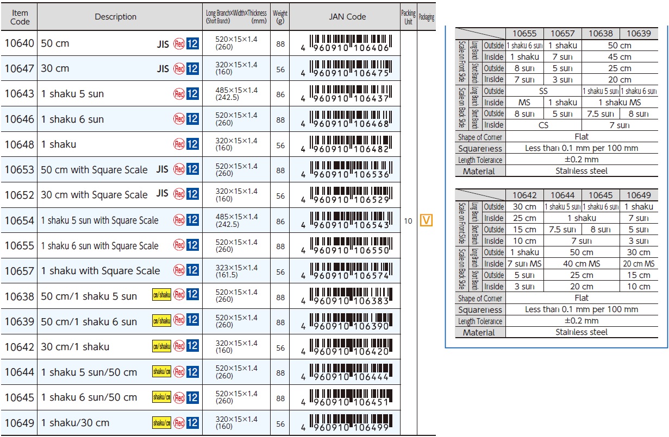Viewport: 669px width, 437px height.
Task: Click the "1 shaku MS" cell
Action: click(x=620, y=103)
